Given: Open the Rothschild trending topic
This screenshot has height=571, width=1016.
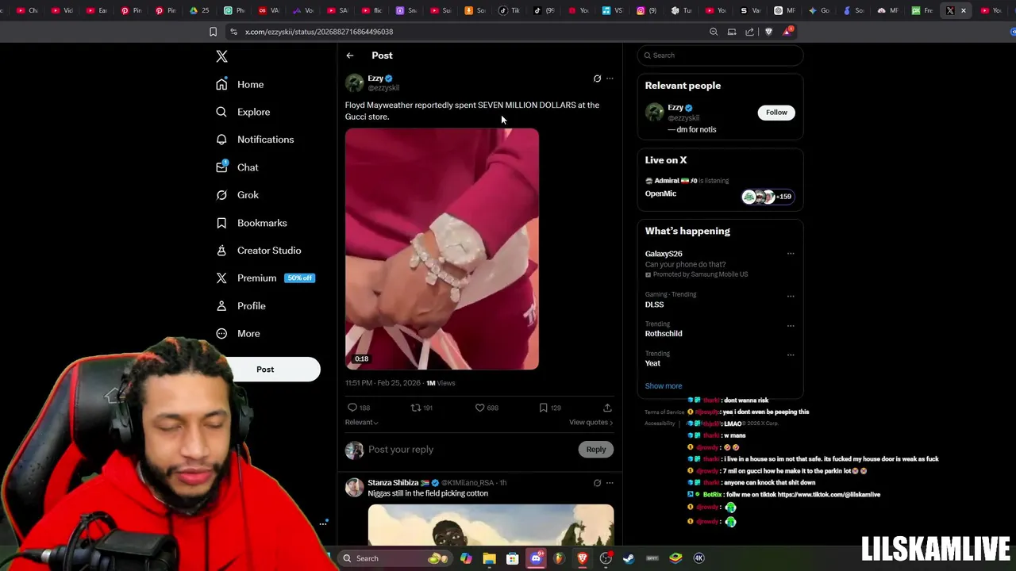Looking at the screenshot, I should (x=663, y=334).
